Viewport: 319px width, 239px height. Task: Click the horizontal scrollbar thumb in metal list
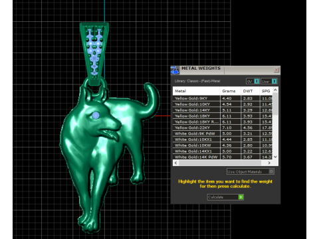click(x=220, y=163)
